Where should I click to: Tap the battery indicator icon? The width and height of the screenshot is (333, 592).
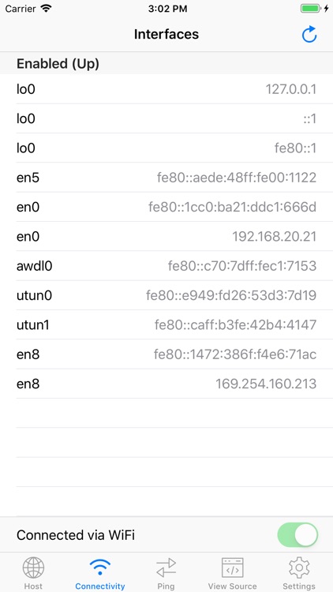tap(311, 9)
